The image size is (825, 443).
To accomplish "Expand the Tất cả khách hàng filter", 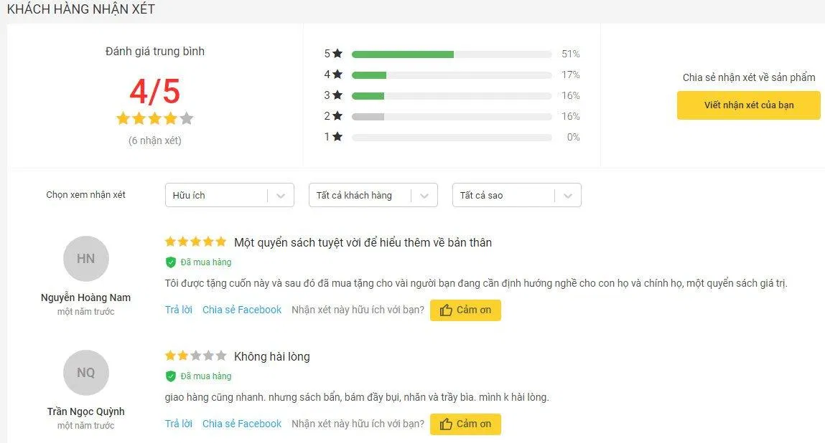I will 373,194.
